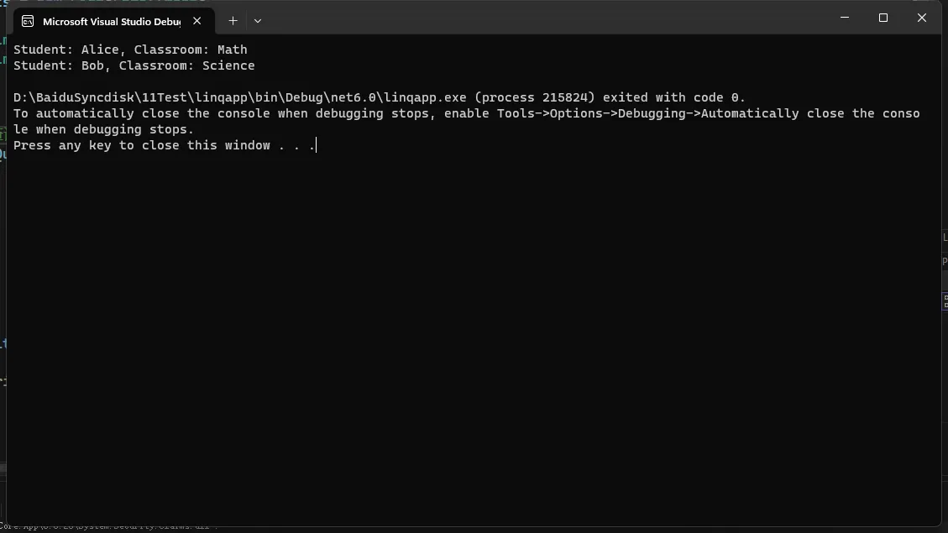Image resolution: width=948 pixels, height=533 pixels.
Task: Minimize the debug console window
Action: pos(845,18)
